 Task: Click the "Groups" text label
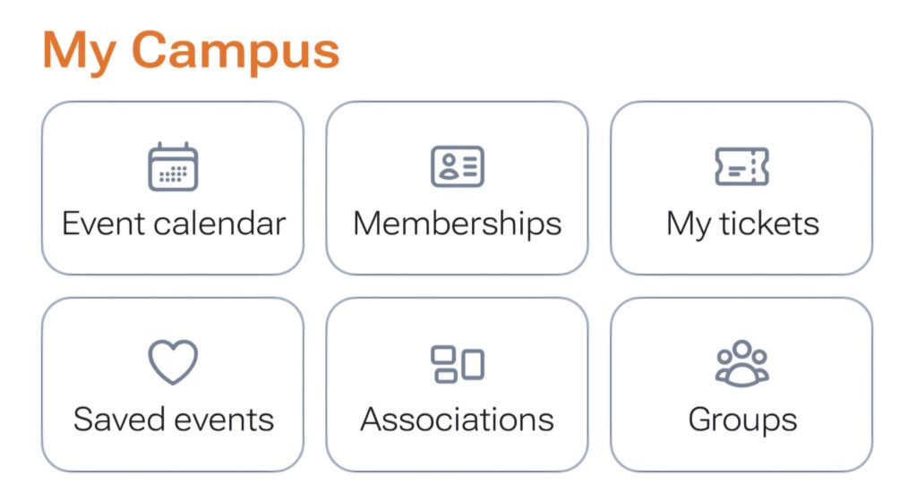(742, 420)
